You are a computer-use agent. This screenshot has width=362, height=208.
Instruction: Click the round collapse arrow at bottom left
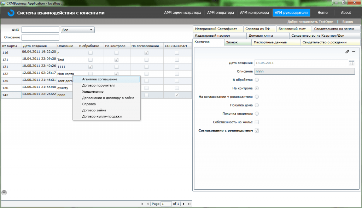coord(4,192)
